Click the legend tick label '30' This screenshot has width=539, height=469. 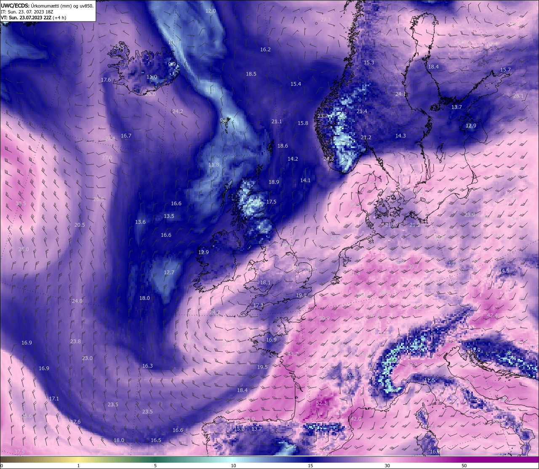387,466
